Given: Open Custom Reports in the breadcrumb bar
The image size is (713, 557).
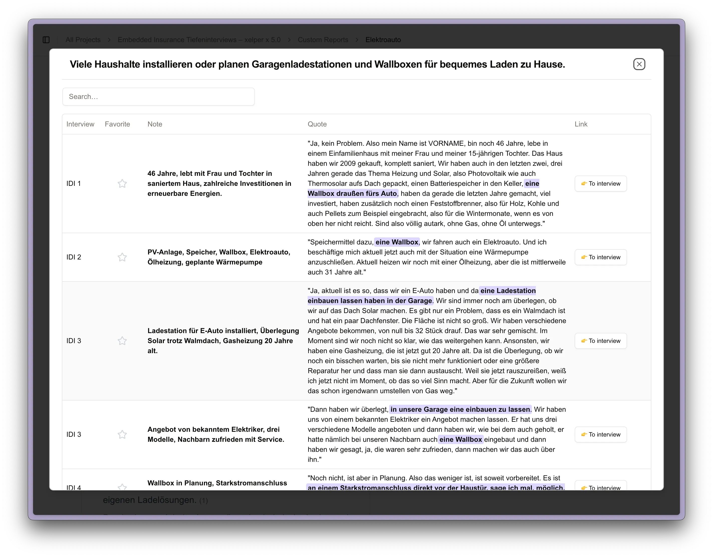Looking at the screenshot, I should (x=323, y=40).
